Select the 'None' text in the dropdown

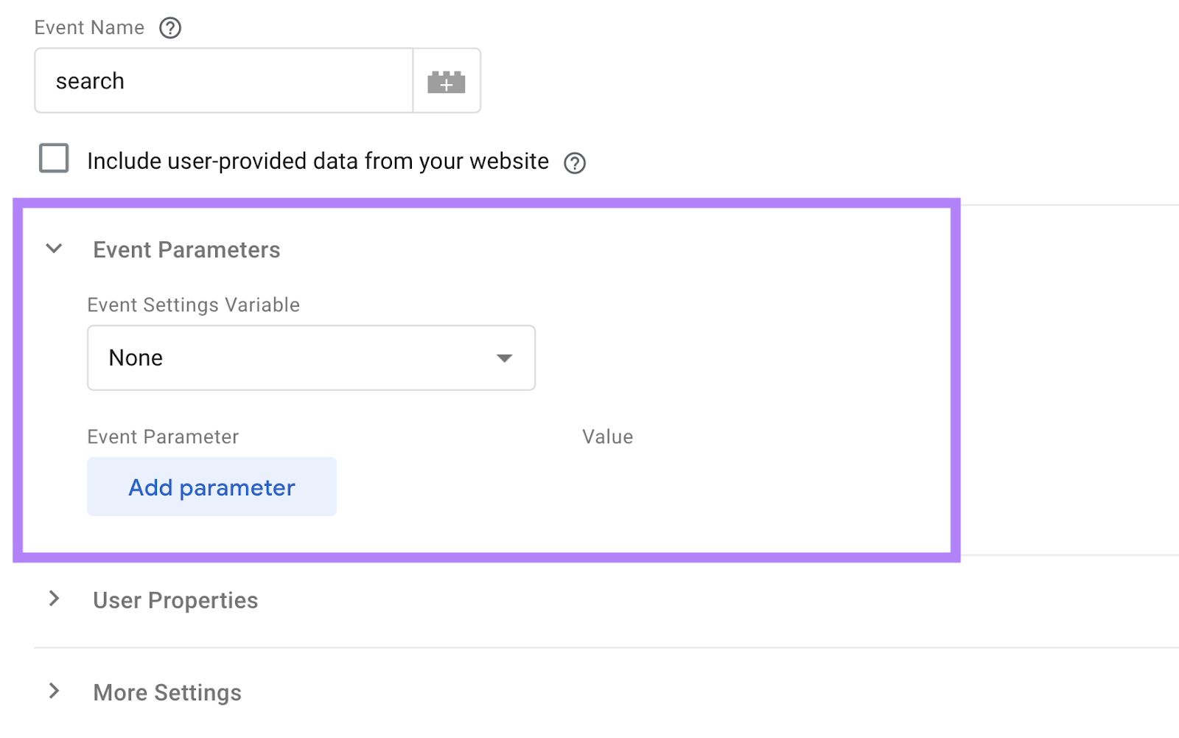[136, 358]
